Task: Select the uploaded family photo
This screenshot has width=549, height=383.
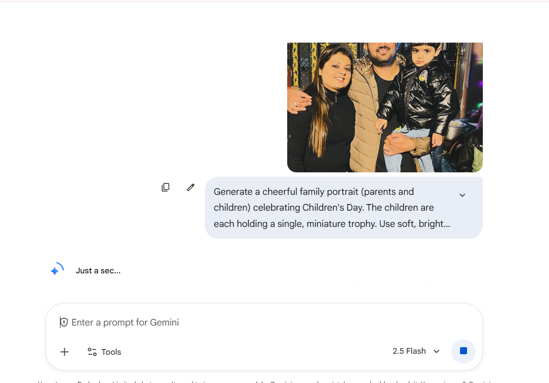Action: [385, 107]
